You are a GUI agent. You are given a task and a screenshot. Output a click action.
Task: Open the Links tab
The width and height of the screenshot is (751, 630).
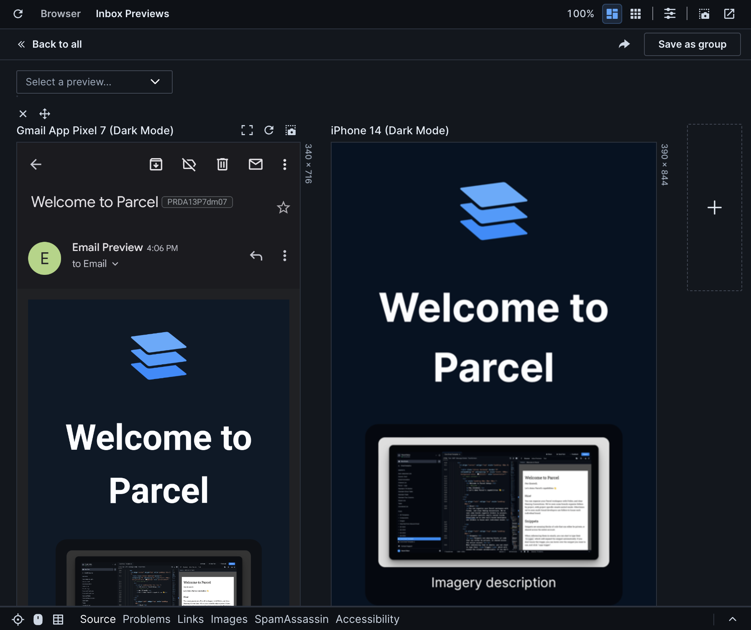click(x=190, y=619)
